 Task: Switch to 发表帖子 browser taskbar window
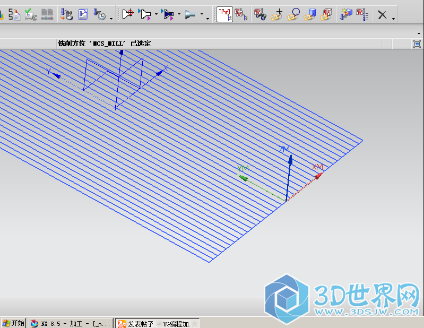pos(158,323)
